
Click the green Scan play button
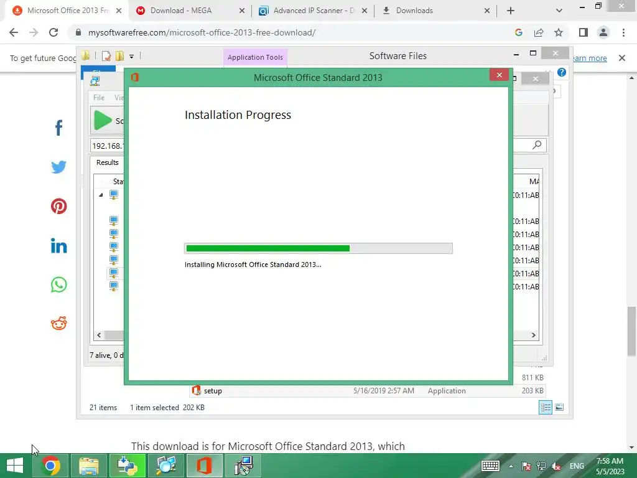(103, 120)
